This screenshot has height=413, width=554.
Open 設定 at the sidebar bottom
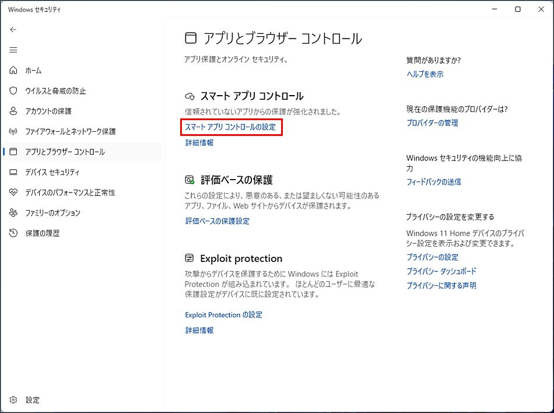(x=33, y=400)
